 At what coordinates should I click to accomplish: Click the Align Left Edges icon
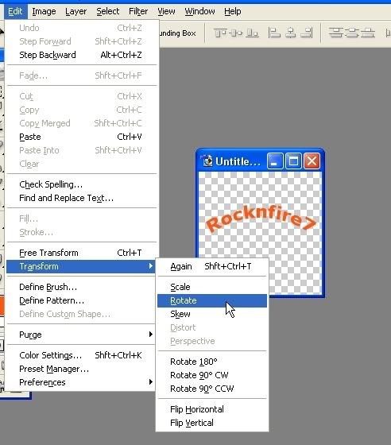click(274, 33)
